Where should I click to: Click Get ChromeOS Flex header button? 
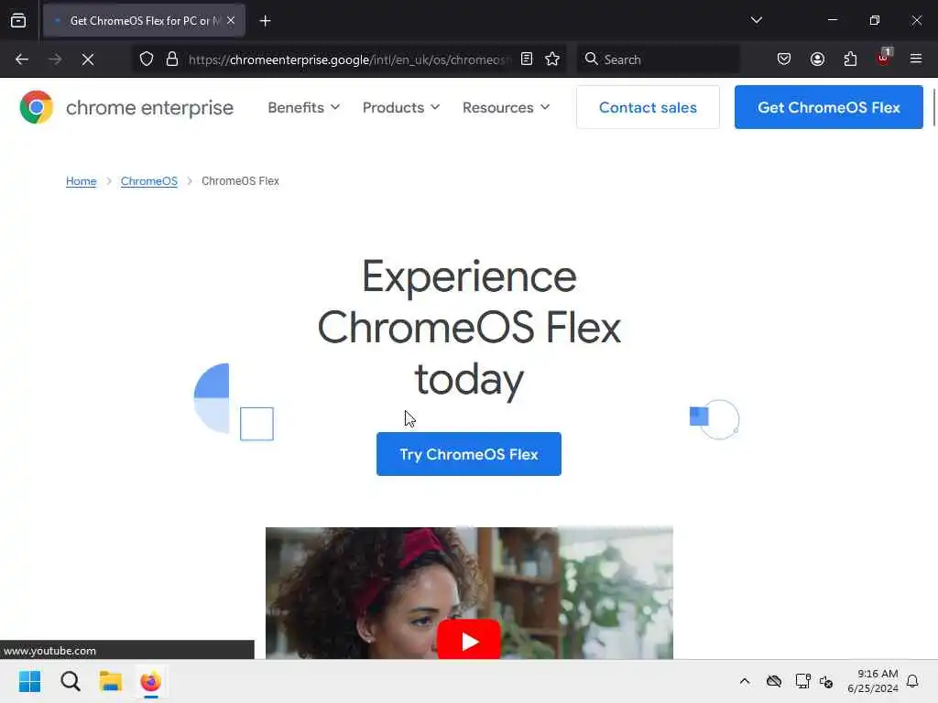828,108
